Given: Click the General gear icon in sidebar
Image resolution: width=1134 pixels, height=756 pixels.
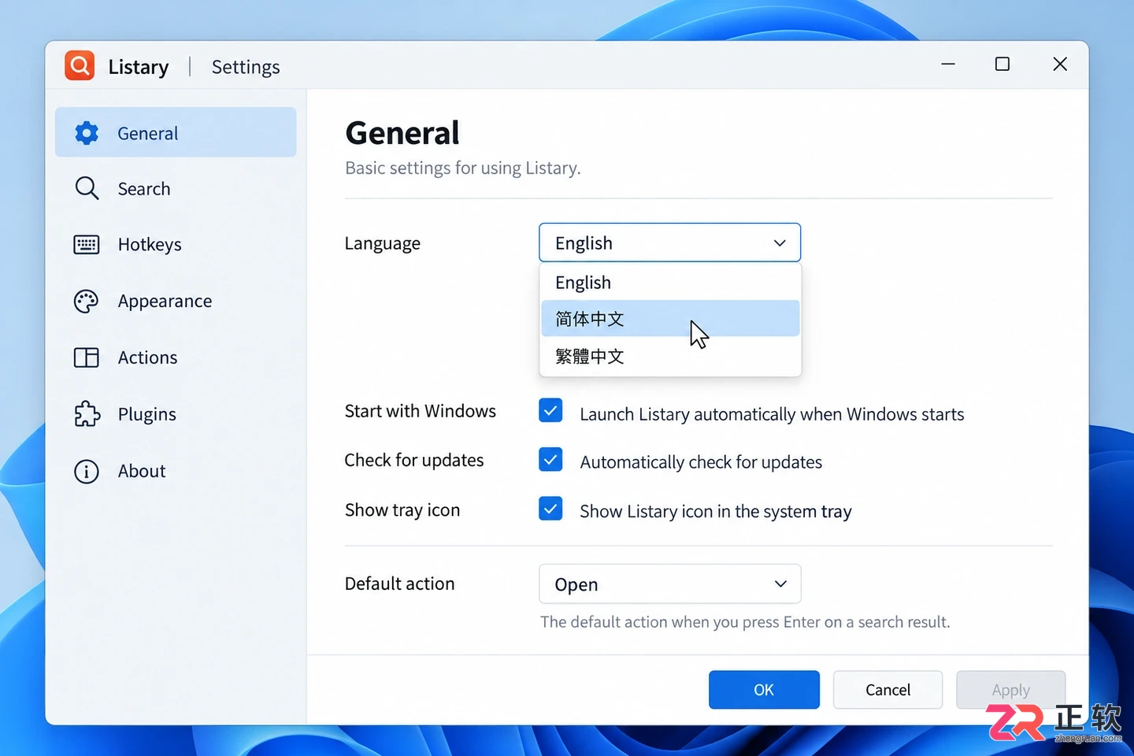Looking at the screenshot, I should [87, 133].
